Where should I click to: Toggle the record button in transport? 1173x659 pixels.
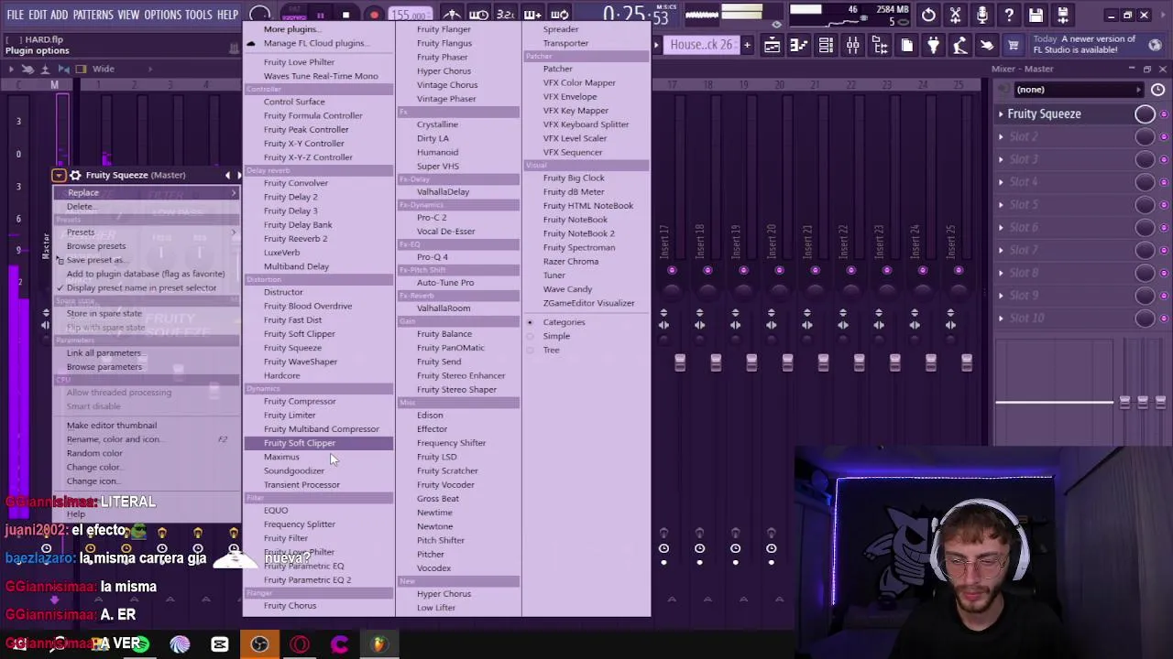pos(374,15)
